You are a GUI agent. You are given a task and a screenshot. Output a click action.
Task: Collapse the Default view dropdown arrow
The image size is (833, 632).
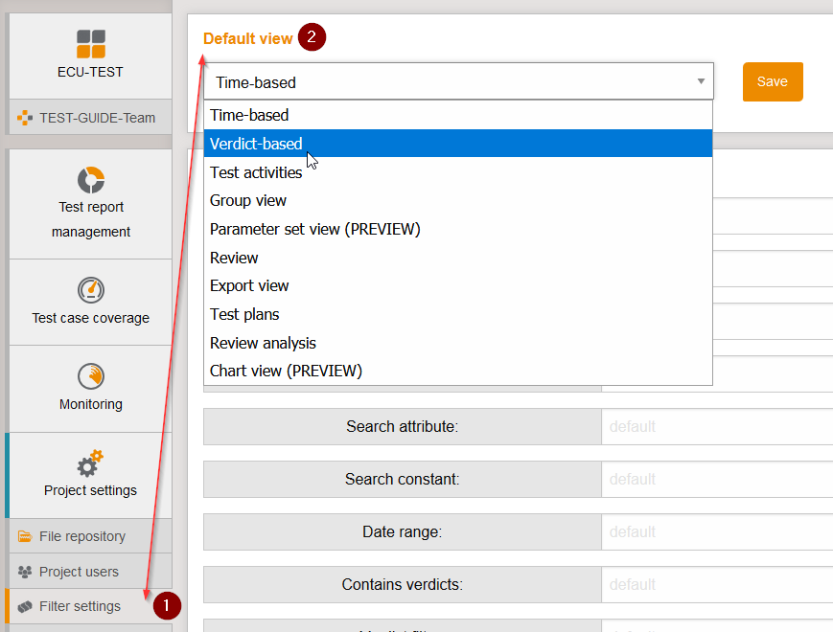point(701,82)
